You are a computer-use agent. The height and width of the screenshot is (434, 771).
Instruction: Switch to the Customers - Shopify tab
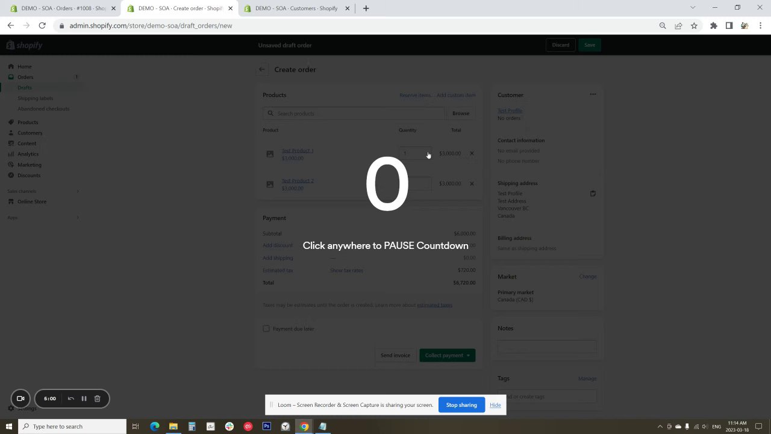pos(296,8)
